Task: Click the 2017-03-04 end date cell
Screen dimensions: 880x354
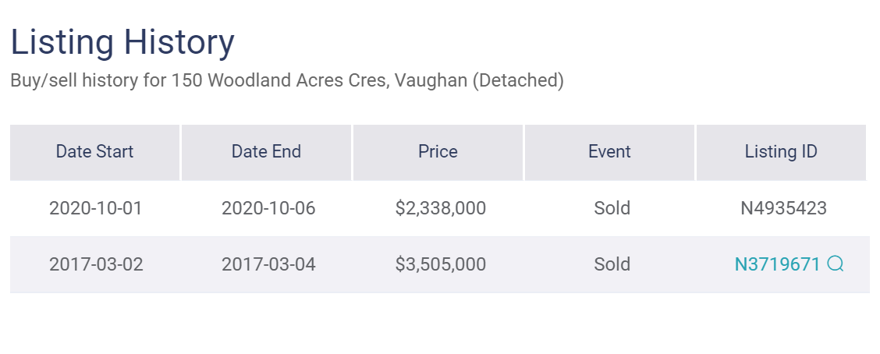Action: (x=268, y=264)
